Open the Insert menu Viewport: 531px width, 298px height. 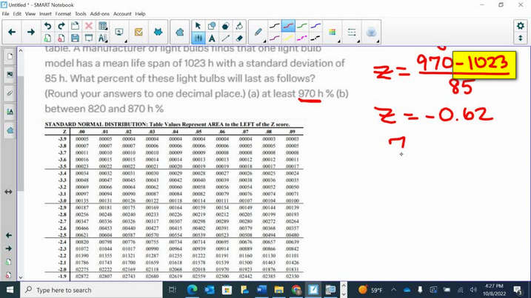[x=45, y=14]
